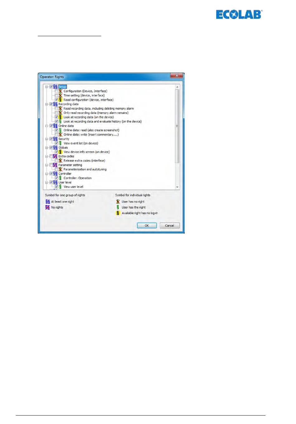Viewport: 296px width, 424px height.
Task: Collapse the Setup tree node
Action: pyautogui.click(x=47, y=87)
